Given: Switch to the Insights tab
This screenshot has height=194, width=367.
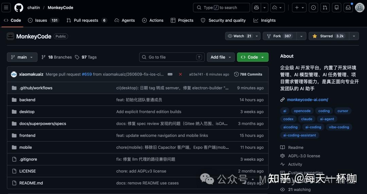Looking at the screenshot, I should click(264, 20).
